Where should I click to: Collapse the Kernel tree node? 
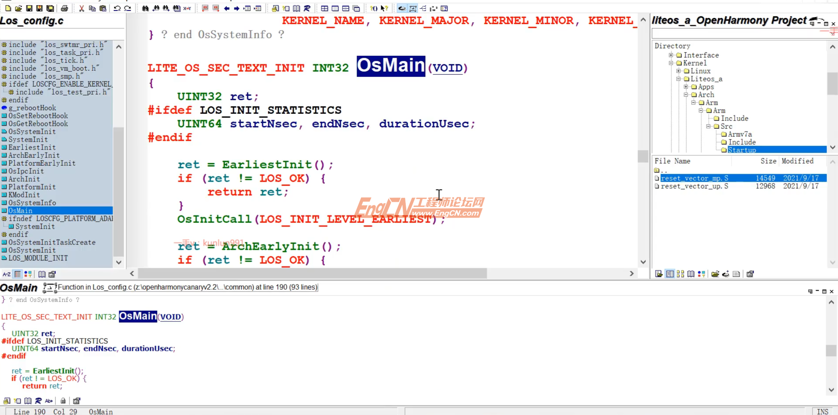tap(671, 63)
